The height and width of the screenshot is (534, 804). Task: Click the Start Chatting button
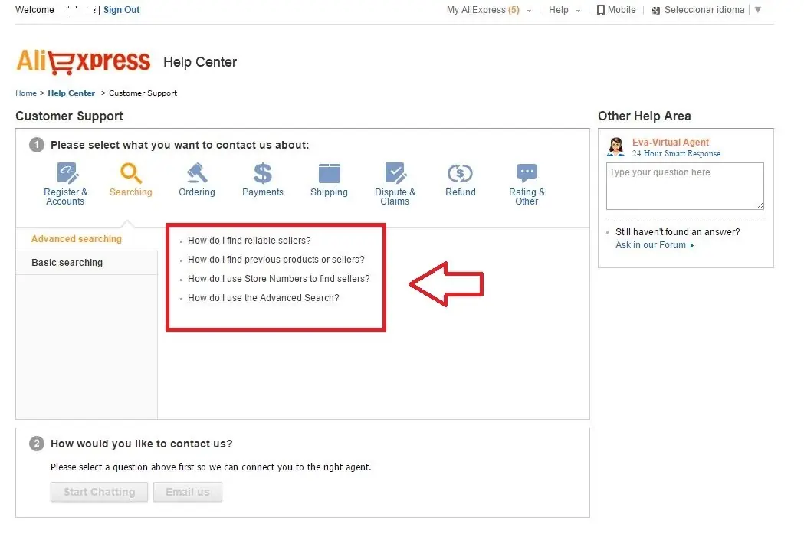(x=99, y=492)
